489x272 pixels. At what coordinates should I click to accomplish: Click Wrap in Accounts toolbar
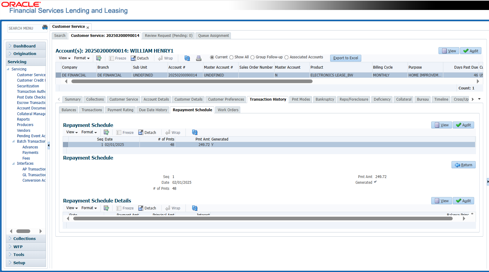[x=165, y=58]
